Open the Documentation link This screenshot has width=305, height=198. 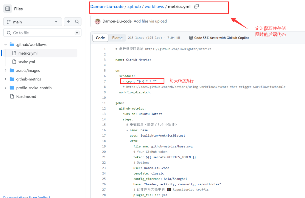pos(14,197)
